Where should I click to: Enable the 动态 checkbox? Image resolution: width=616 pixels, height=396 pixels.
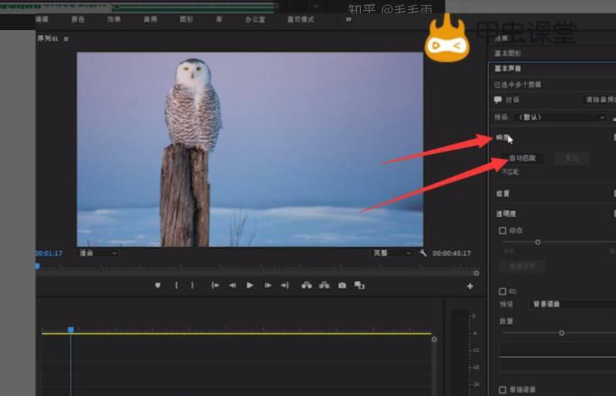[x=502, y=230]
